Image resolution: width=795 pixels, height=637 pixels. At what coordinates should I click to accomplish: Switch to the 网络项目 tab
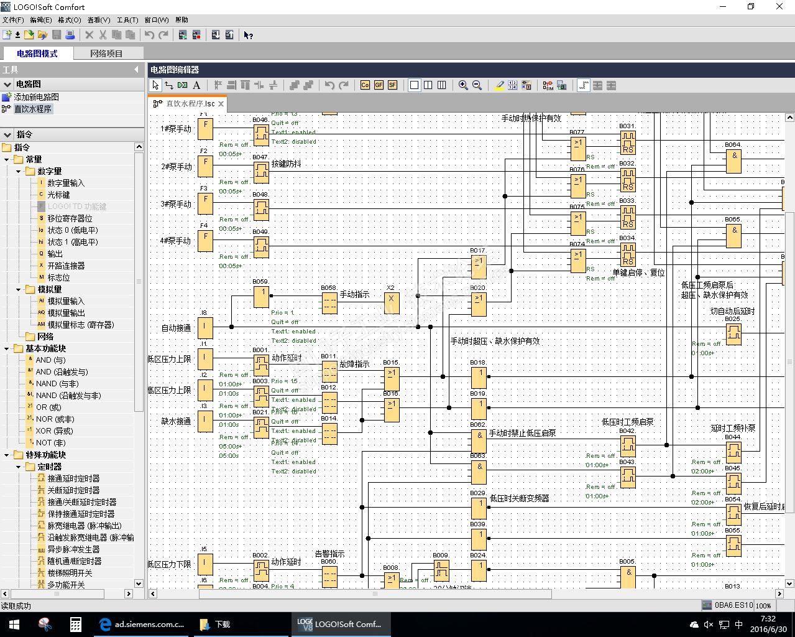pos(106,53)
